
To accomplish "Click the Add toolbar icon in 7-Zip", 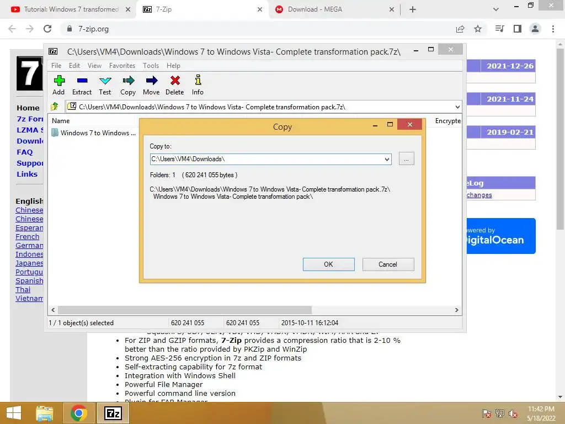I will coord(58,84).
